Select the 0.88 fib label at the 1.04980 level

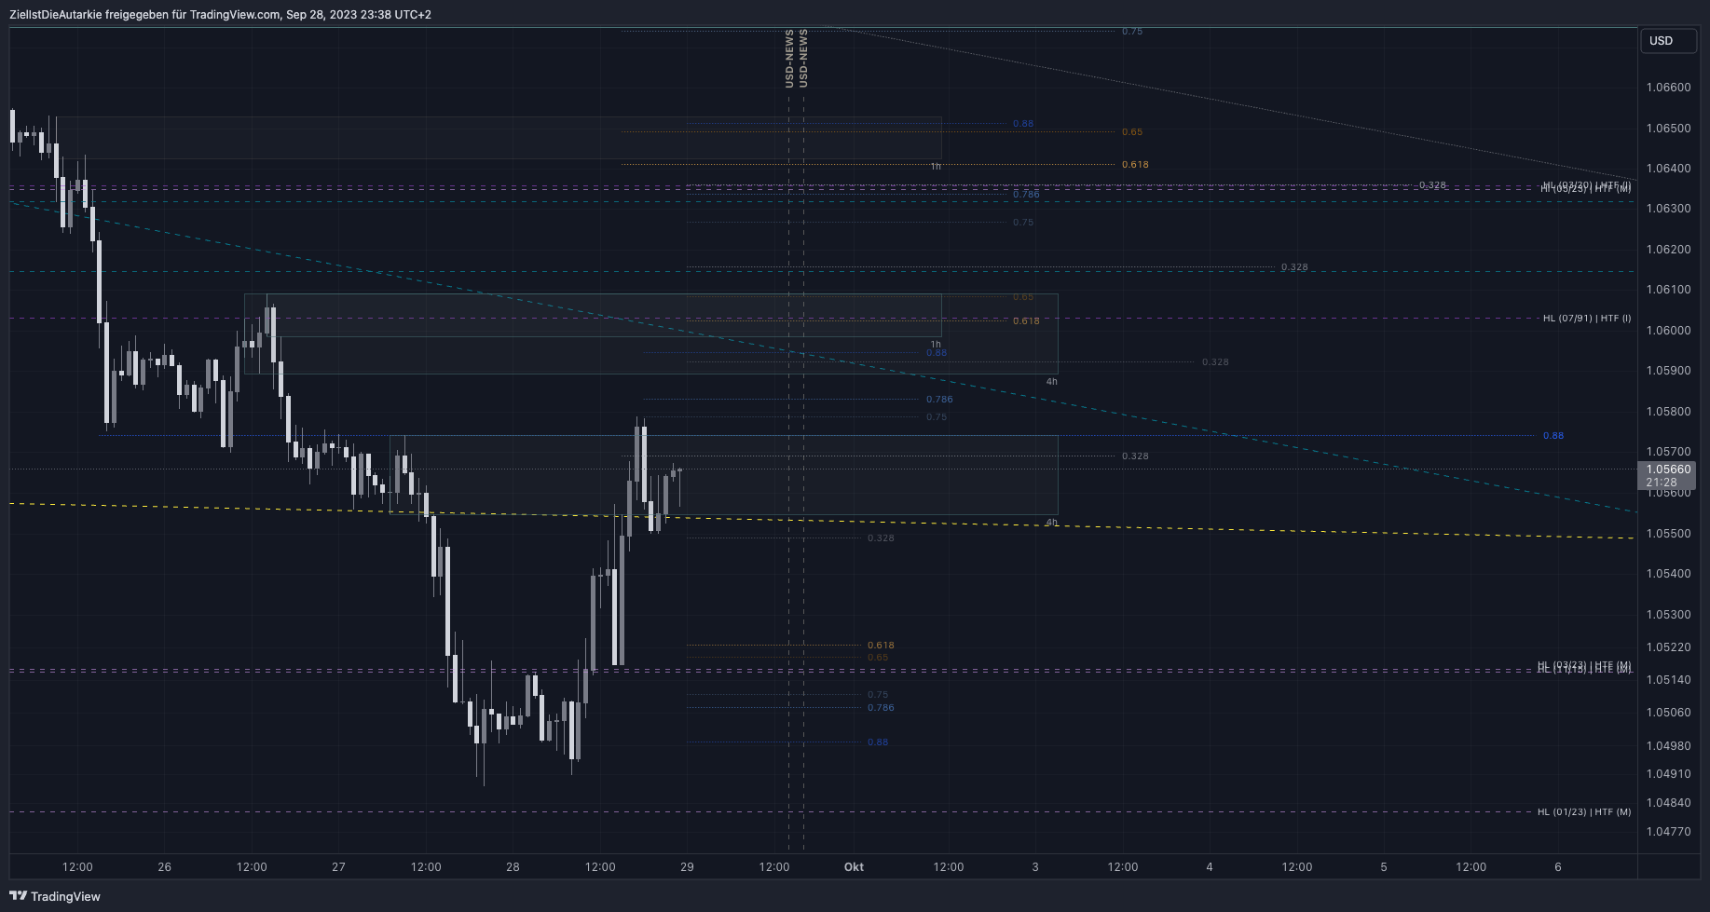[878, 742]
